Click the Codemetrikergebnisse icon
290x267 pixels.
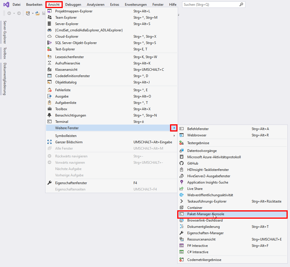[182, 260]
